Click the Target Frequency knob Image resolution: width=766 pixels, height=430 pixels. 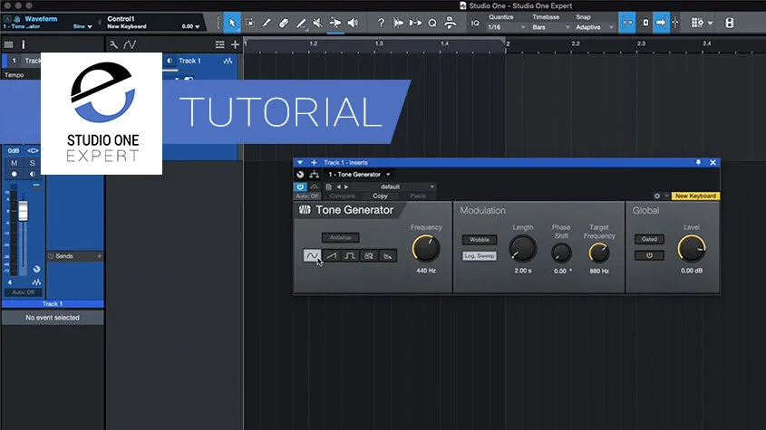click(x=599, y=253)
